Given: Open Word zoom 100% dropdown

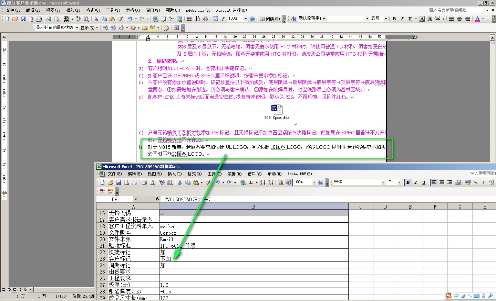Looking at the screenshot, I should pyautogui.click(x=245, y=19).
